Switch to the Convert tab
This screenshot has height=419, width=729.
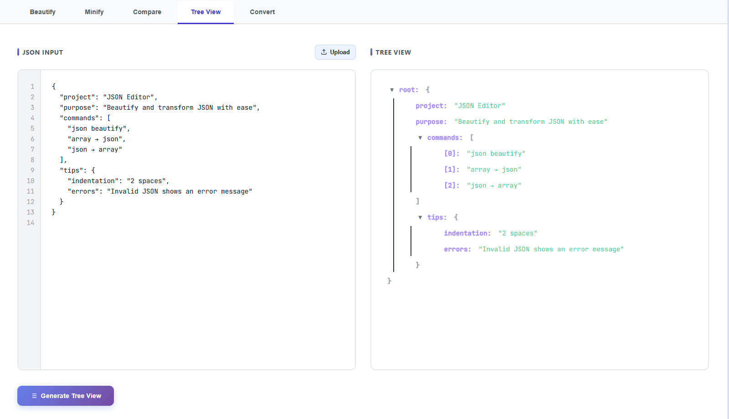(x=262, y=12)
